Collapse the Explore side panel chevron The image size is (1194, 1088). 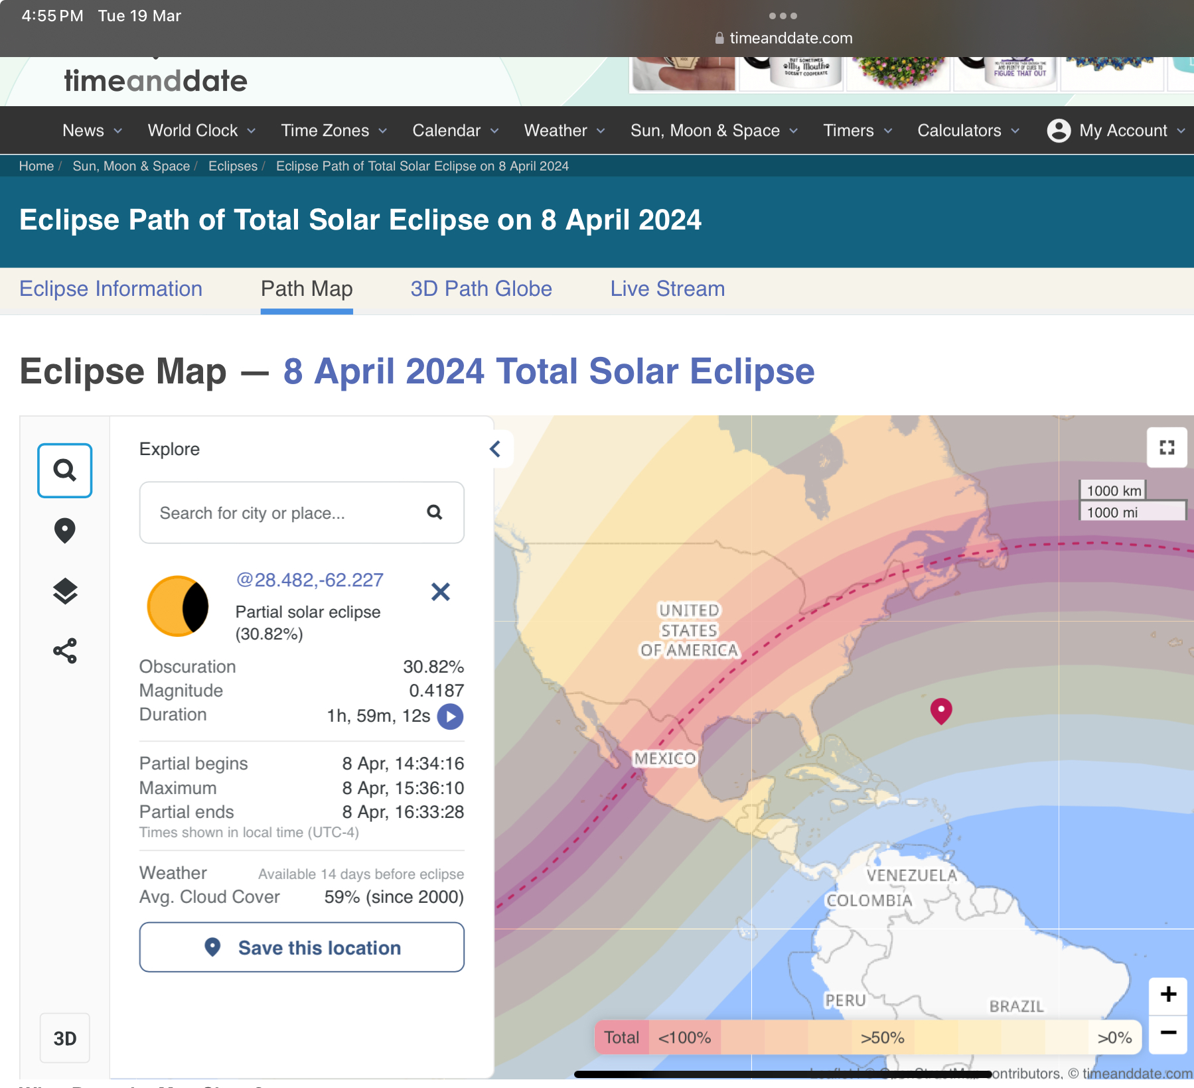[495, 449]
